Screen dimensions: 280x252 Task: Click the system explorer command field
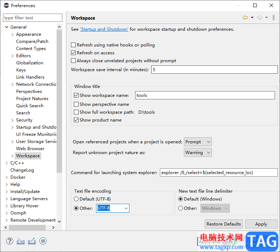coord(219,172)
